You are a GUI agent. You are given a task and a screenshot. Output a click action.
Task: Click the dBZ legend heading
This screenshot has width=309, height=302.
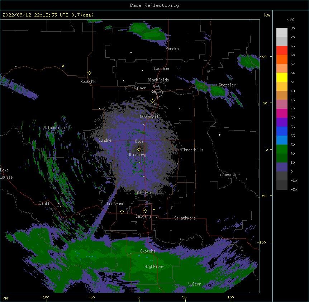pos(290,19)
